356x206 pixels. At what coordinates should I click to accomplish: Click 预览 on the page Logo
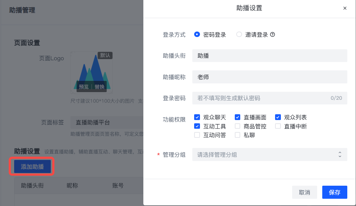point(83,87)
